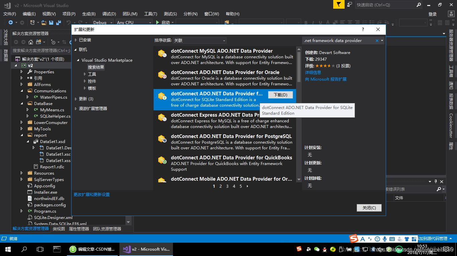Click the navigate backward toolbar icon
The width and height of the screenshot is (457, 256).
[x=11, y=22]
